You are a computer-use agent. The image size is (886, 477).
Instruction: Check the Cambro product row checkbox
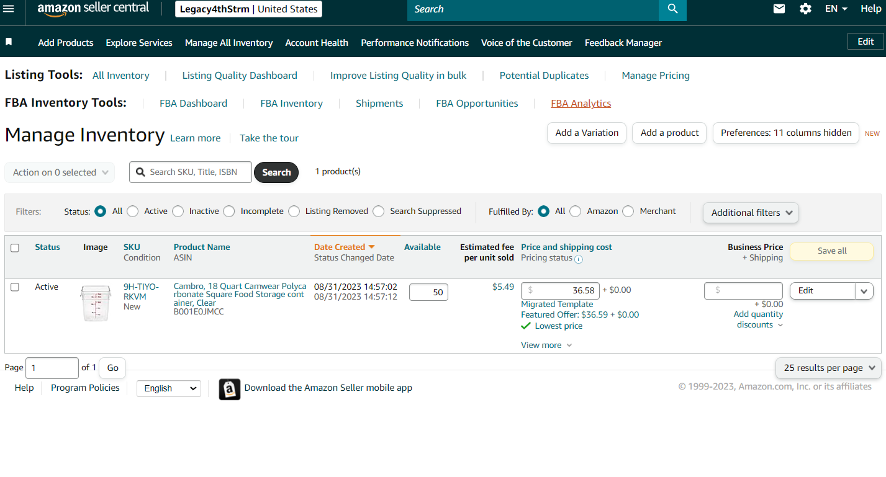tap(15, 287)
